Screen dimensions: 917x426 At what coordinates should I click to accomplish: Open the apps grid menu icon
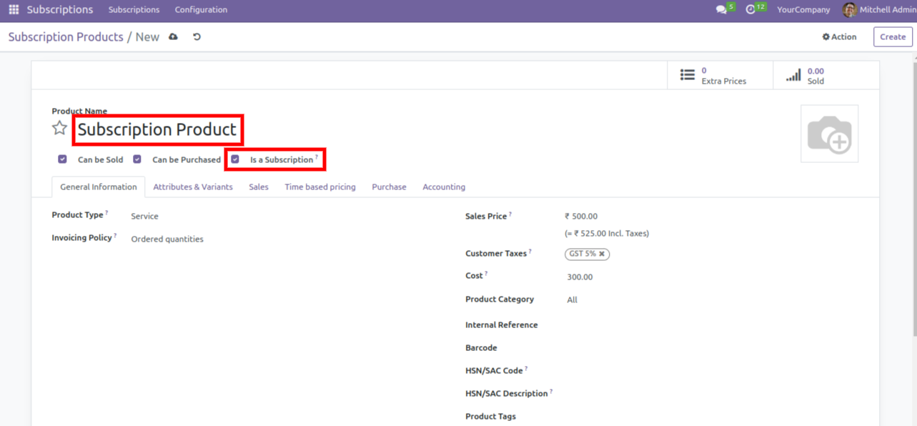tap(14, 10)
